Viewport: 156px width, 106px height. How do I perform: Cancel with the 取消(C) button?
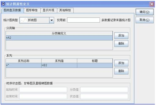(x=145, y=20)
